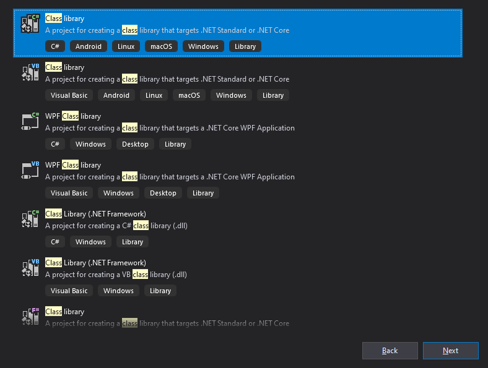
Task: Click Windows tag in C# Class library row
Action: 203,46
